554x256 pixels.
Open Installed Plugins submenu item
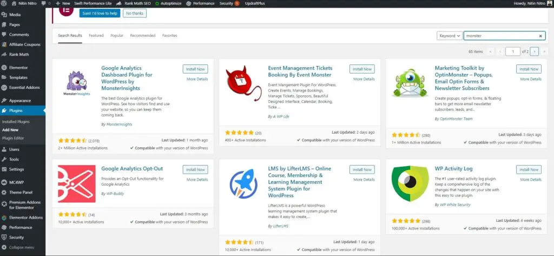[16, 122]
